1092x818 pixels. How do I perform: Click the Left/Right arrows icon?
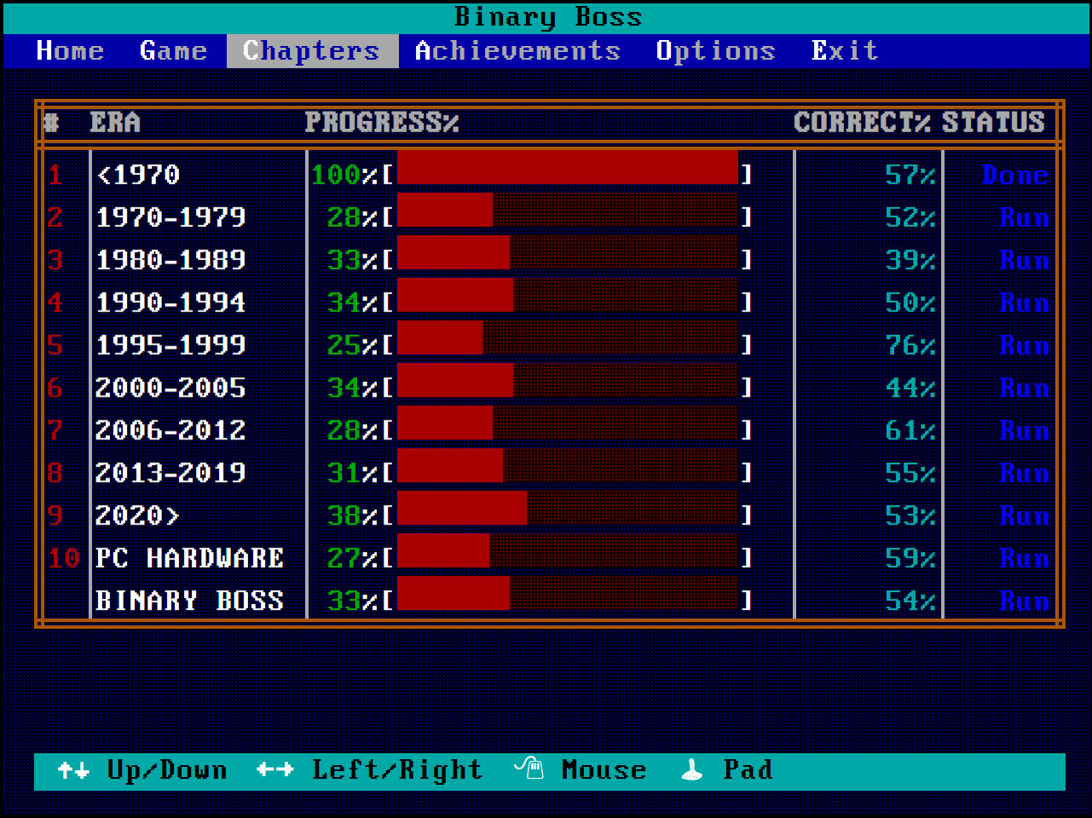(x=273, y=769)
